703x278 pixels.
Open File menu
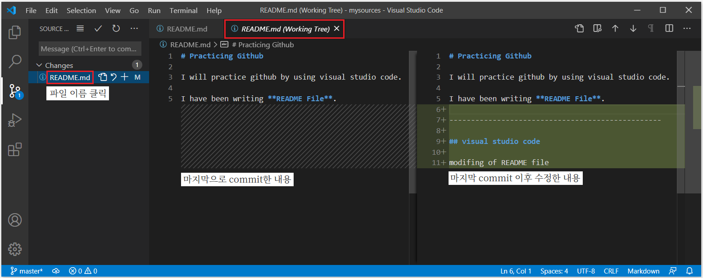[x=31, y=10]
